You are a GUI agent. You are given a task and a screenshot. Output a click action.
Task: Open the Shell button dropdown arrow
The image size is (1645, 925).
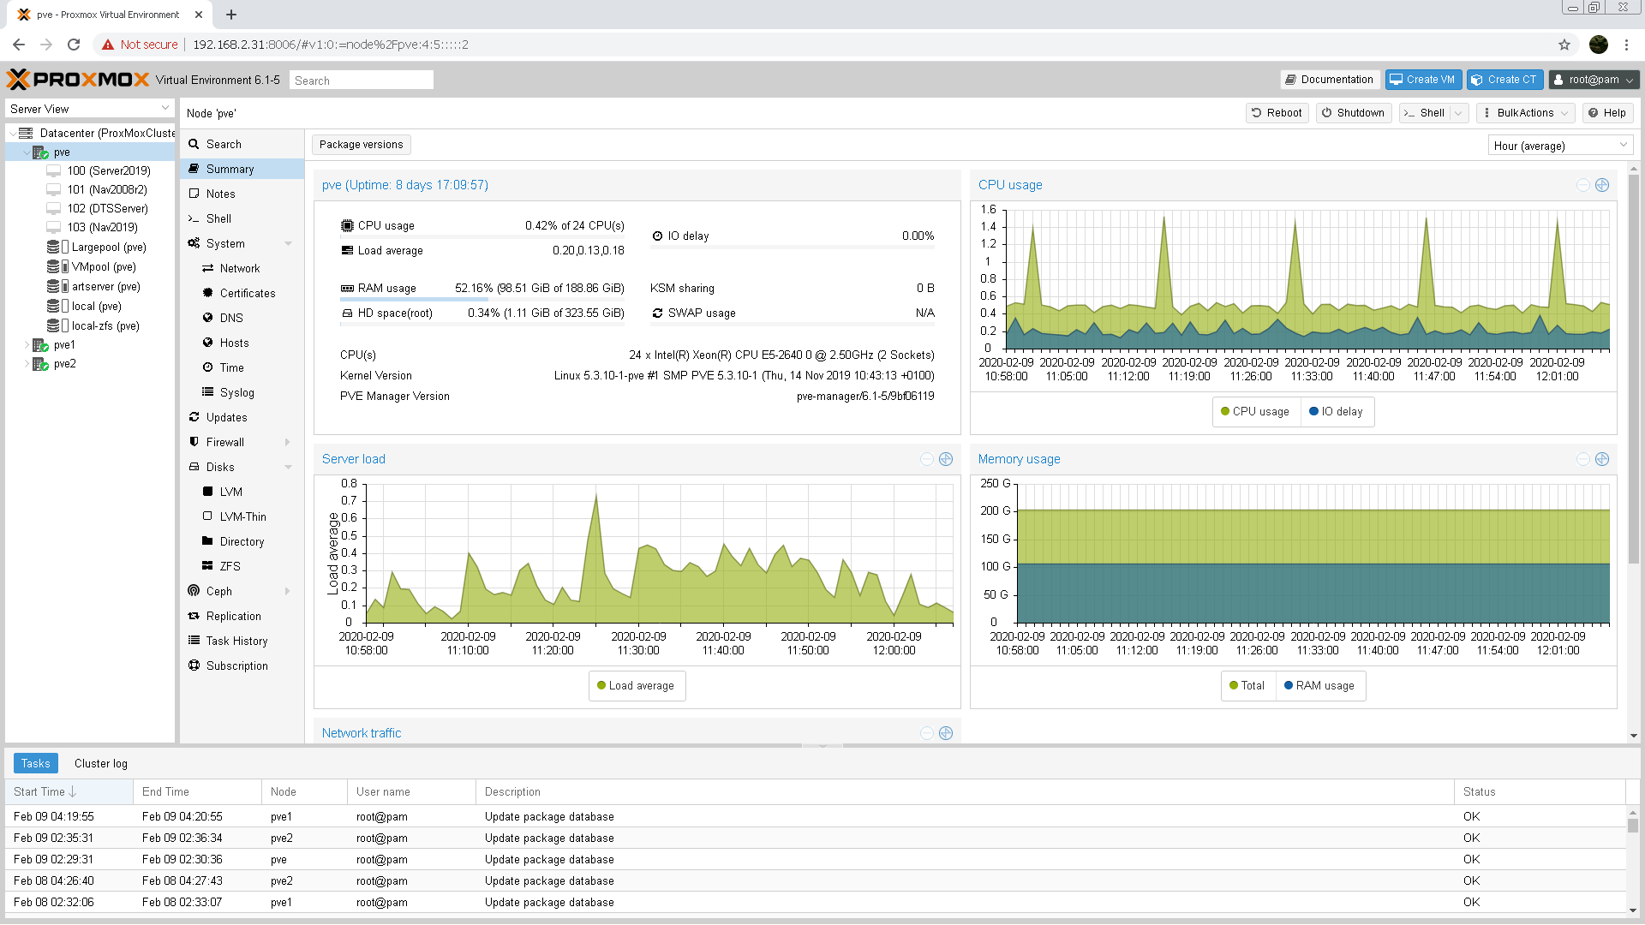point(1458,113)
